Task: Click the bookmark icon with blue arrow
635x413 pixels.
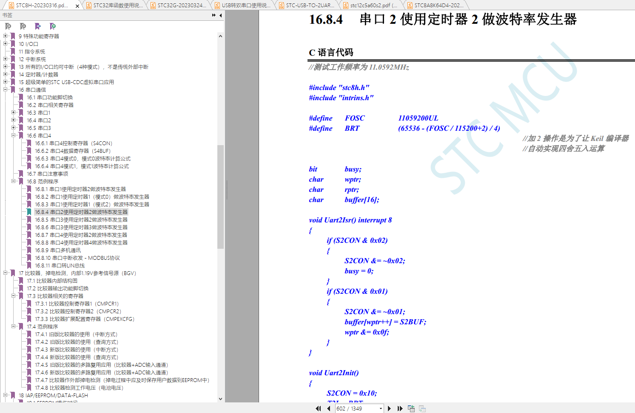Action: tap(38, 26)
